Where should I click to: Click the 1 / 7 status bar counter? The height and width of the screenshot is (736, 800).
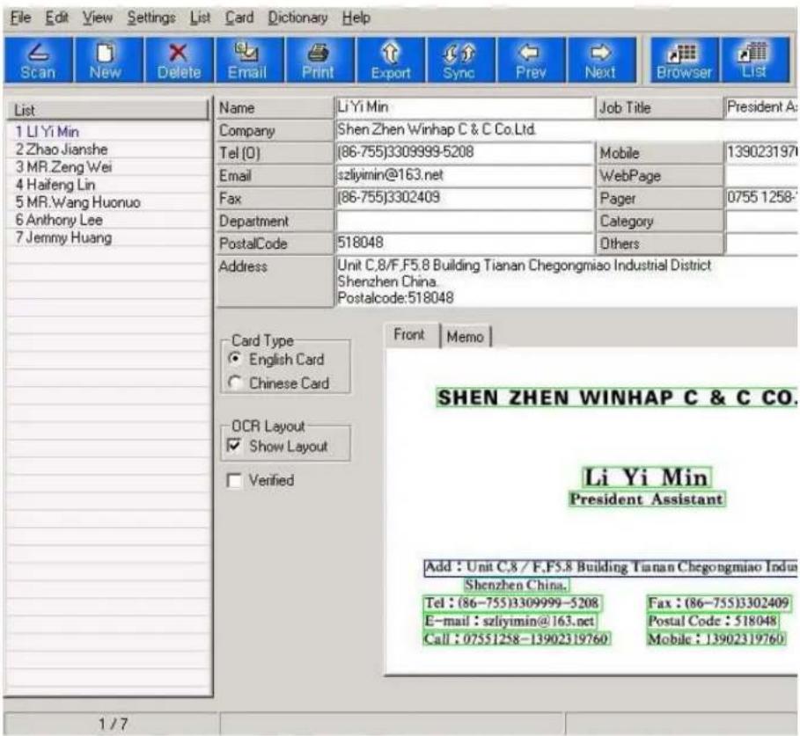113,724
